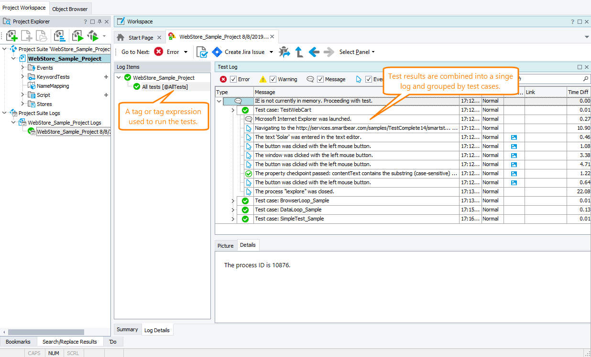Select the Add New Project icon
This screenshot has height=357, width=591.
point(11,36)
